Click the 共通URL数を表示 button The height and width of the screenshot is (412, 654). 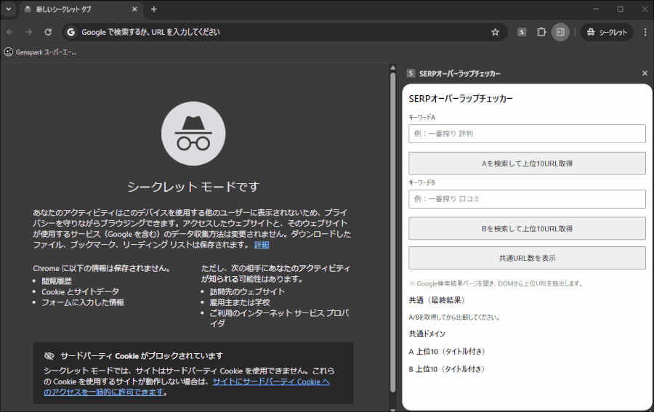click(527, 258)
